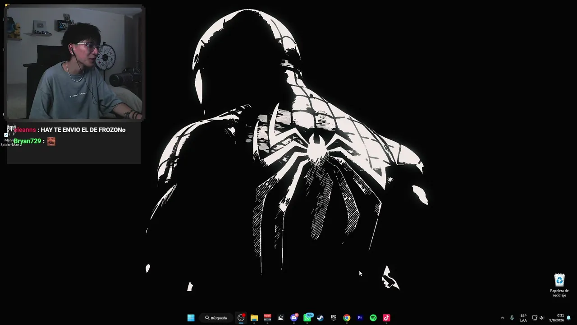Open Epic Games Launcher in taskbar

pos(334,318)
